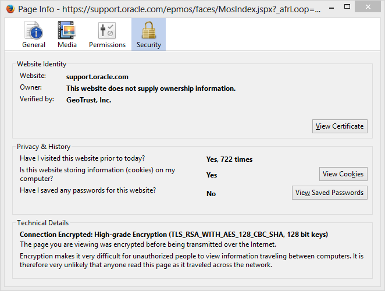Select the 'Yes' cookies answer
The width and height of the screenshot is (385, 291).
(x=212, y=175)
